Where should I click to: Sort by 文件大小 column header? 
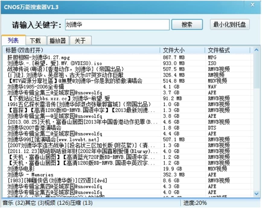[x=182, y=50]
